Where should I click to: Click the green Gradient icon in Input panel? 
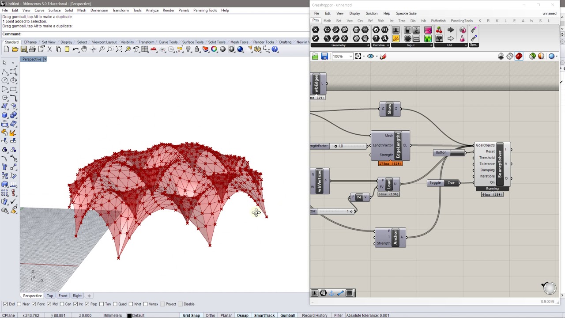pyautogui.click(x=428, y=39)
